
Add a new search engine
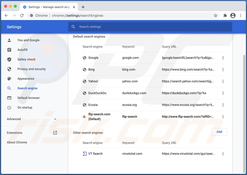click(219, 132)
